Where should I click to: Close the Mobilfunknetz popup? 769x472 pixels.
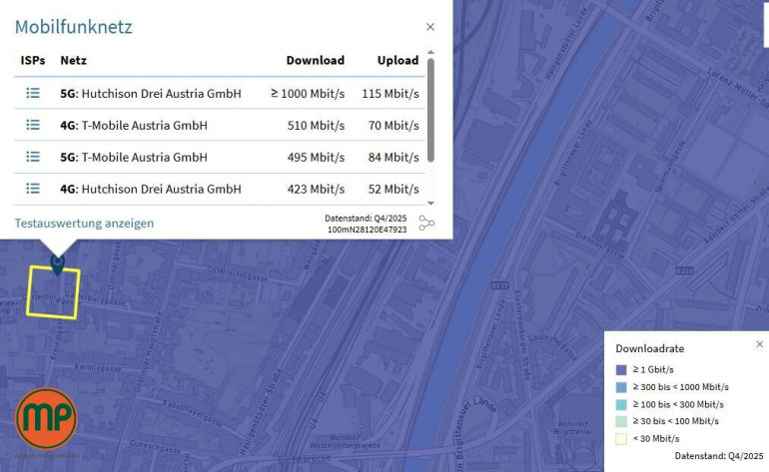pos(430,27)
